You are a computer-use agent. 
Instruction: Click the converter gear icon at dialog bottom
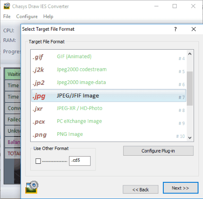tap(32, 187)
